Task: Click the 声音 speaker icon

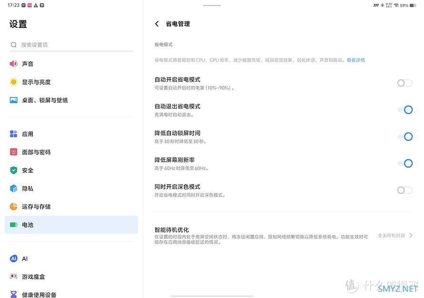Action: 13,64
